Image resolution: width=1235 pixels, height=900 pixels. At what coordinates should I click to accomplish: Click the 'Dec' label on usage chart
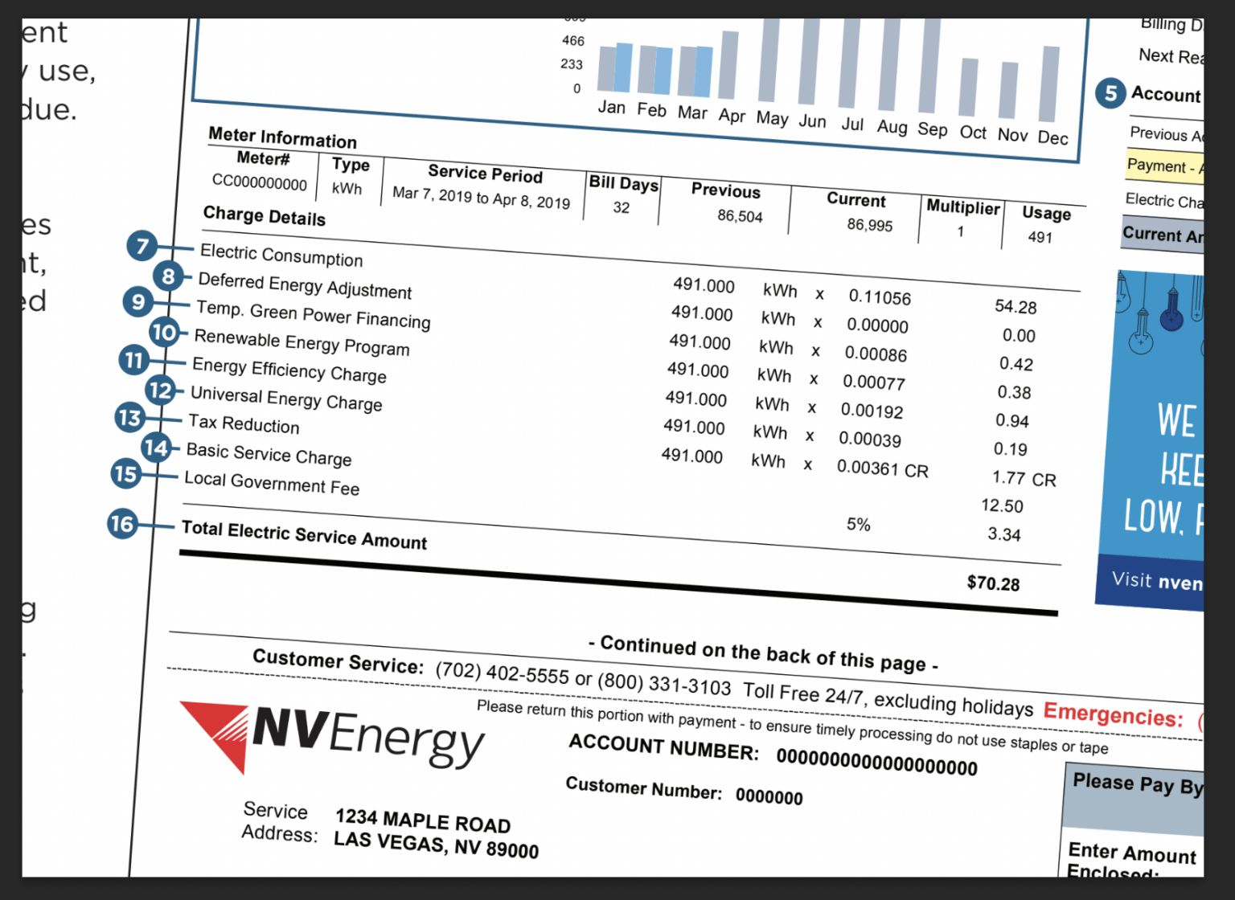[1052, 137]
